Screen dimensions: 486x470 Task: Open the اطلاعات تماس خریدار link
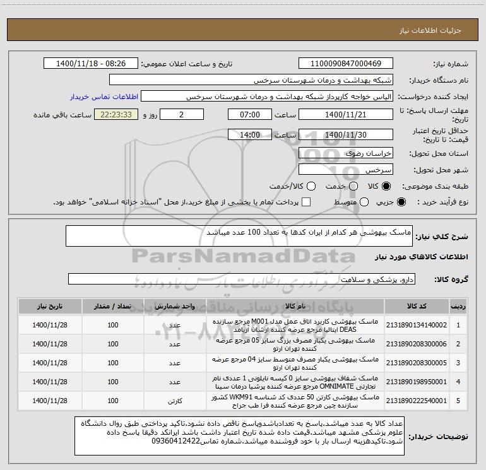tap(104, 97)
